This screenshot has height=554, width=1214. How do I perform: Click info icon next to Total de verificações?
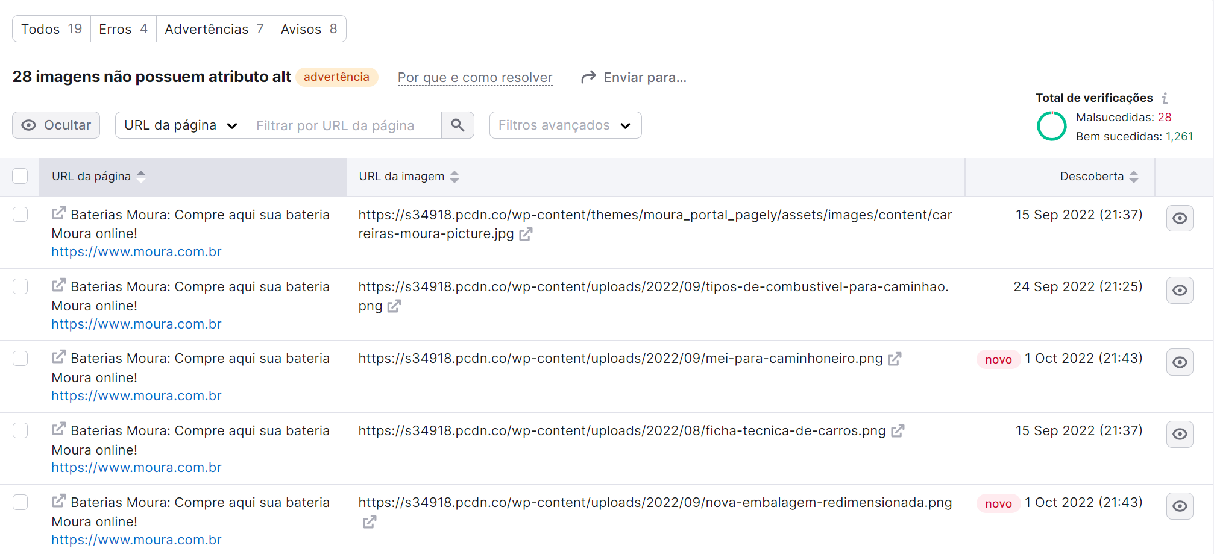click(x=1165, y=98)
